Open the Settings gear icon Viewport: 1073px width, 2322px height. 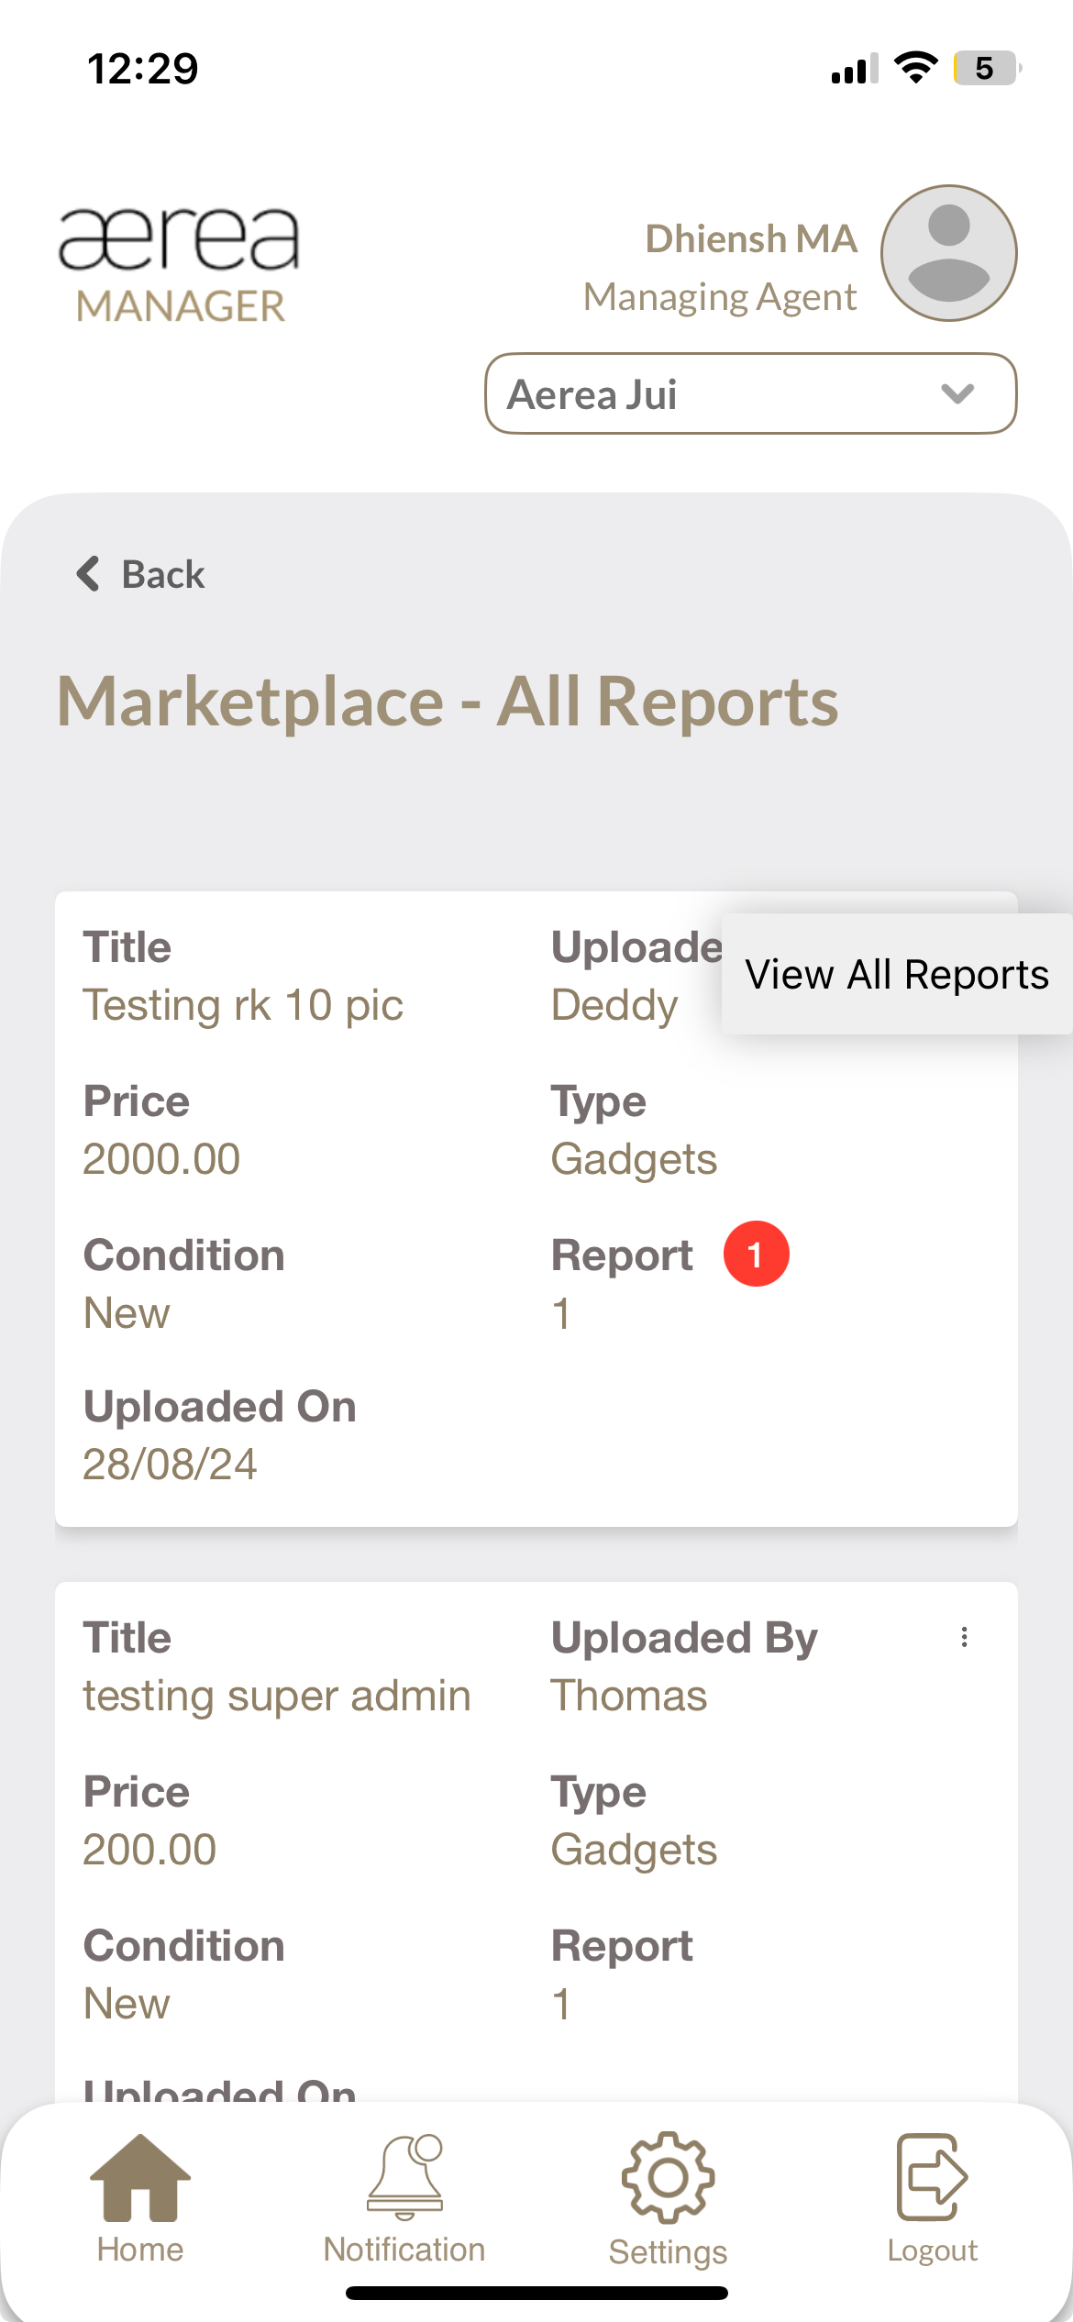pyautogui.click(x=668, y=2177)
